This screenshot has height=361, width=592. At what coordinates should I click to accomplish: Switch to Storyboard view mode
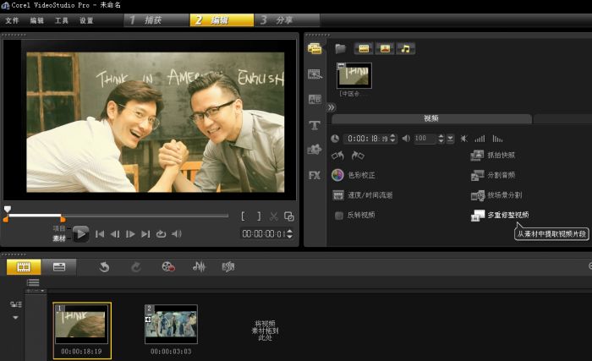(23, 266)
